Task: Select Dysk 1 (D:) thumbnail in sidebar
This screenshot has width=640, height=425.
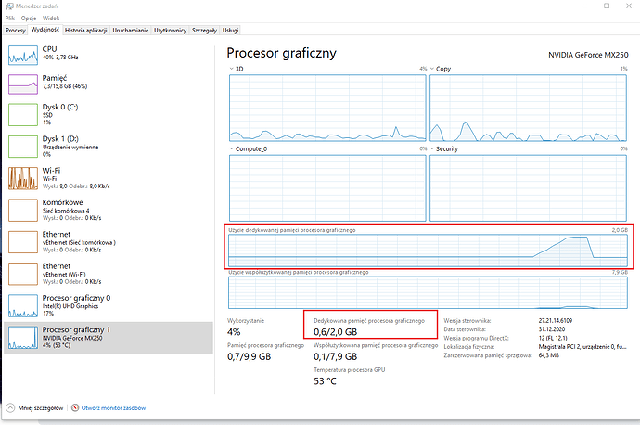Action: (x=22, y=146)
